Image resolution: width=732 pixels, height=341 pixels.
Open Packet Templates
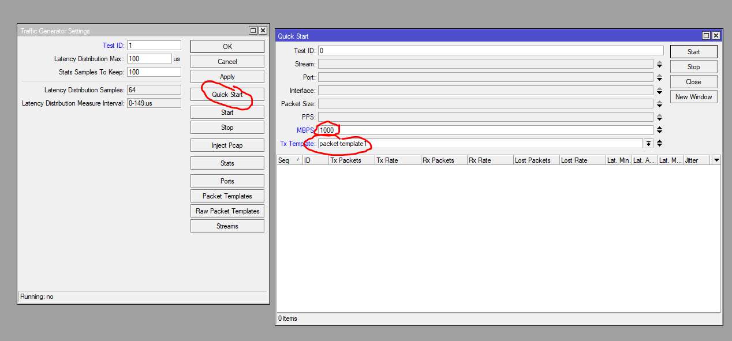(x=227, y=196)
